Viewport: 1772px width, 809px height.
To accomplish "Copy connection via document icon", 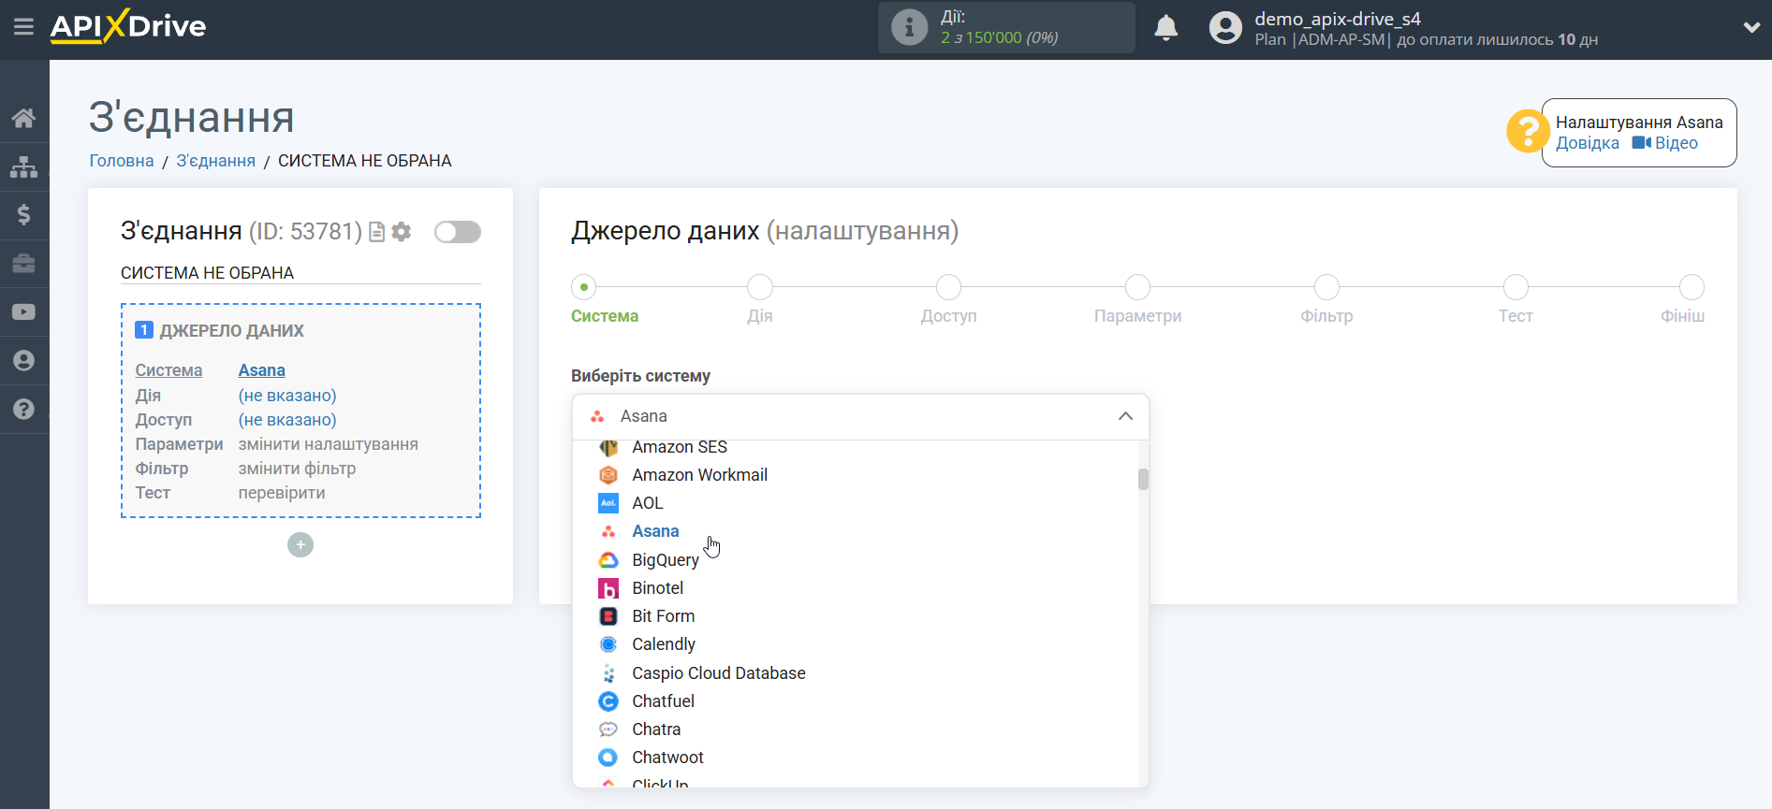I will pyautogui.click(x=376, y=232).
